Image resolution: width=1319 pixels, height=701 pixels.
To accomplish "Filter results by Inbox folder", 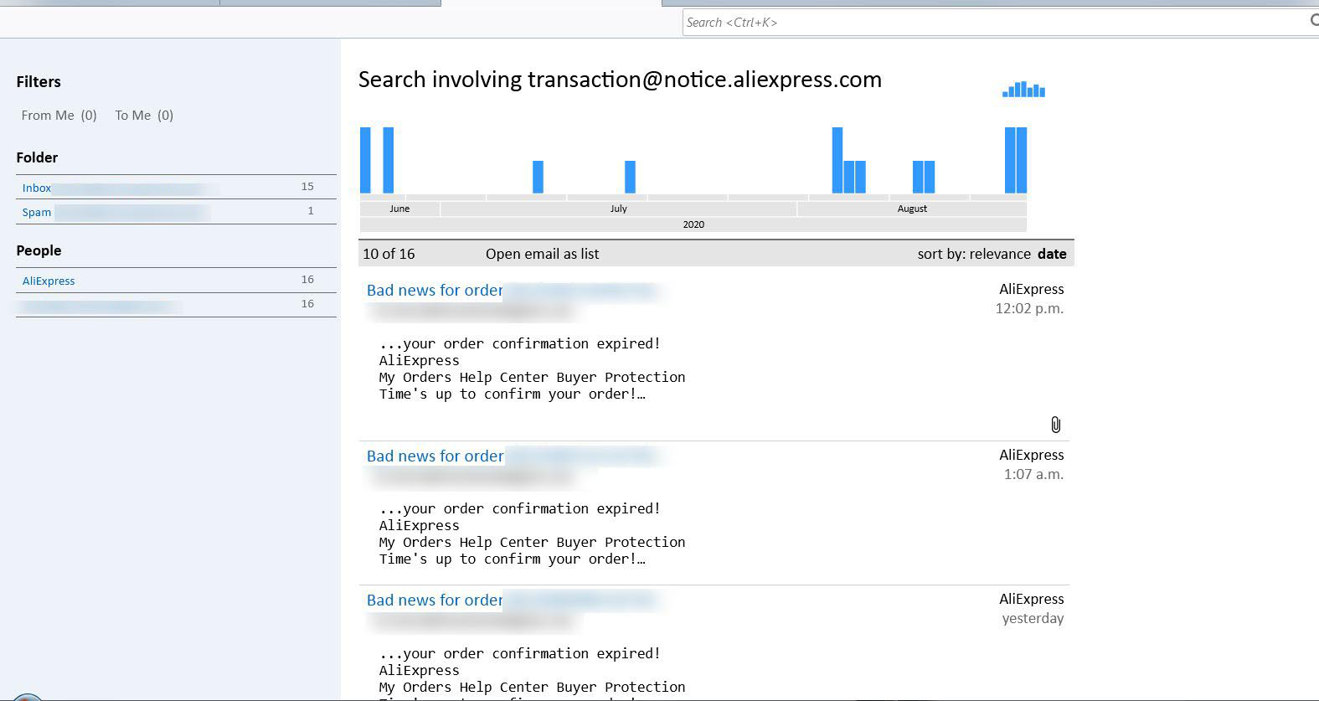I will pos(176,188).
